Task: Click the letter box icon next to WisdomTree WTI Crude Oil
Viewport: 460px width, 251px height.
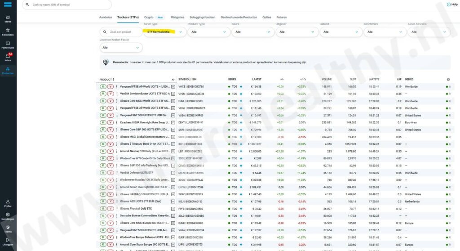Action: pos(173,158)
